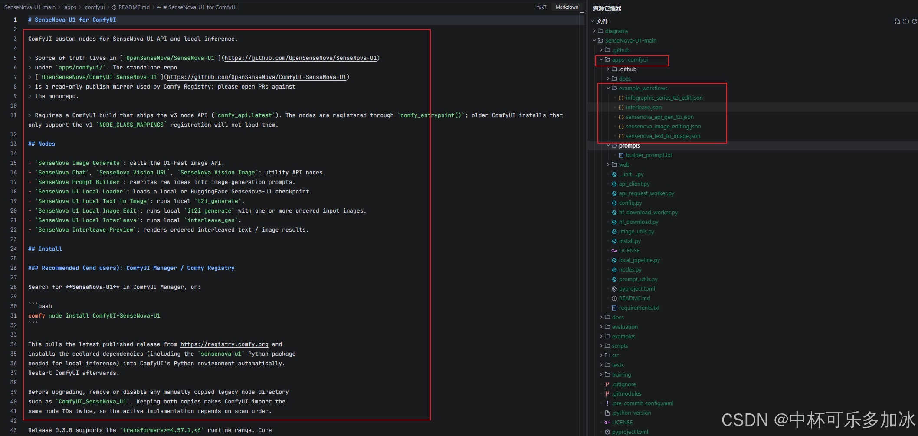Expand the web folder

tap(608, 164)
